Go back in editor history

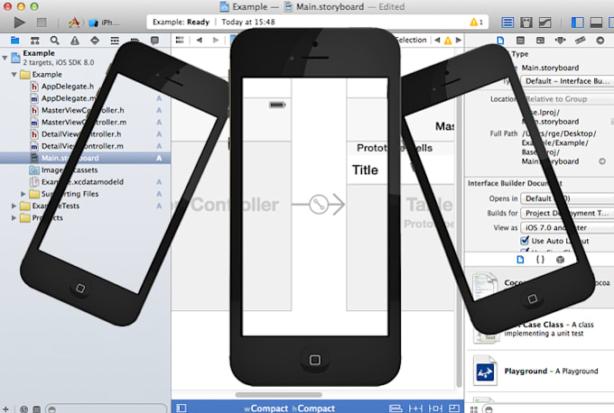(x=200, y=40)
